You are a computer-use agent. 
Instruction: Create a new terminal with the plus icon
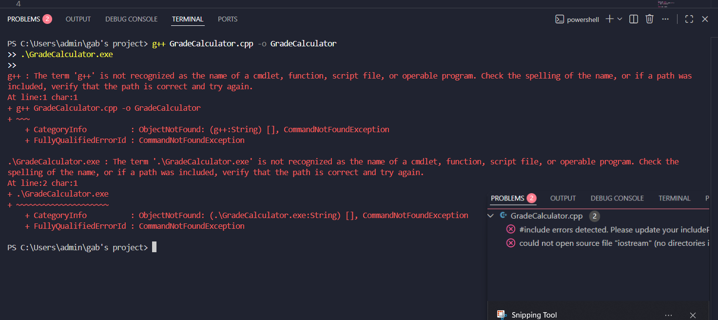[609, 19]
